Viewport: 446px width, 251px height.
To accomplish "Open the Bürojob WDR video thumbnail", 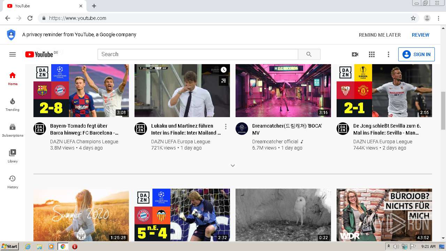I will (x=384, y=215).
